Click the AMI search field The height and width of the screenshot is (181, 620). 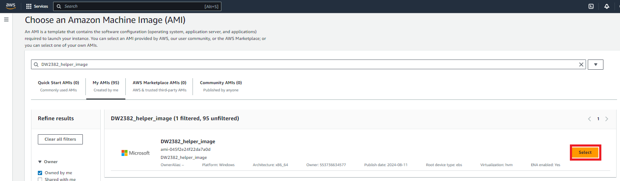click(x=309, y=65)
